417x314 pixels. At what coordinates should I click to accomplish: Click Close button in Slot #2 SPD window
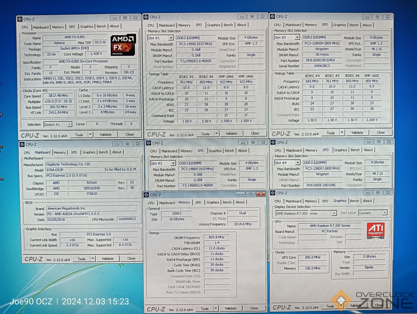tap(381, 132)
